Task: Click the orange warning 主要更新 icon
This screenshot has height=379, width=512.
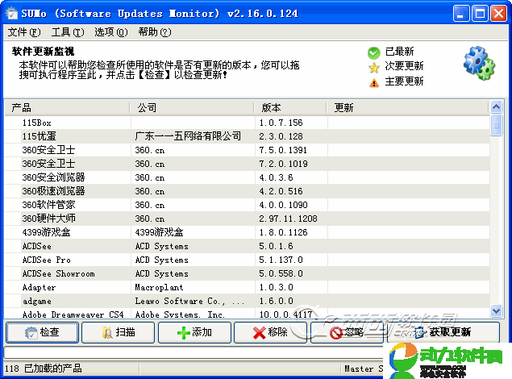Action: pos(373,81)
